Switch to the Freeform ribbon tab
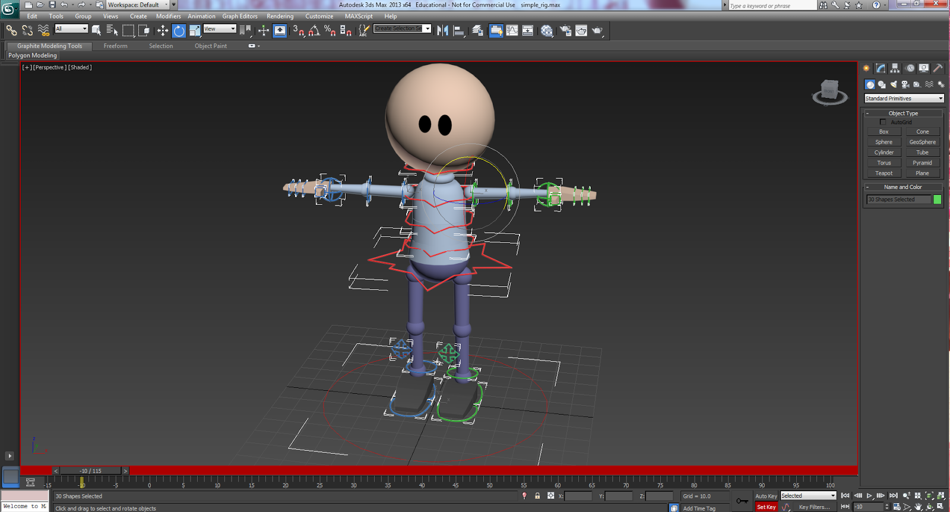950x512 pixels. [115, 46]
